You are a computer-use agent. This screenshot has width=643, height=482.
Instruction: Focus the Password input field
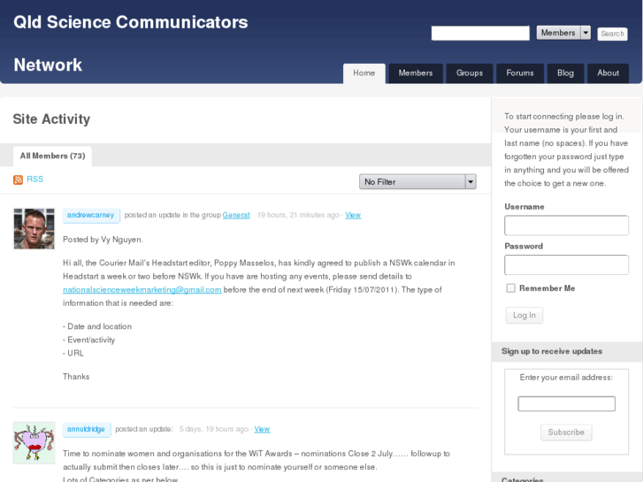click(566, 265)
